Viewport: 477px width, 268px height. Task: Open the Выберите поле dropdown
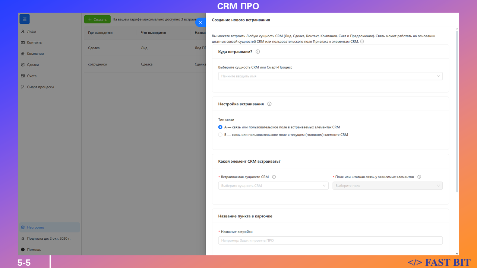click(x=388, y=186)
